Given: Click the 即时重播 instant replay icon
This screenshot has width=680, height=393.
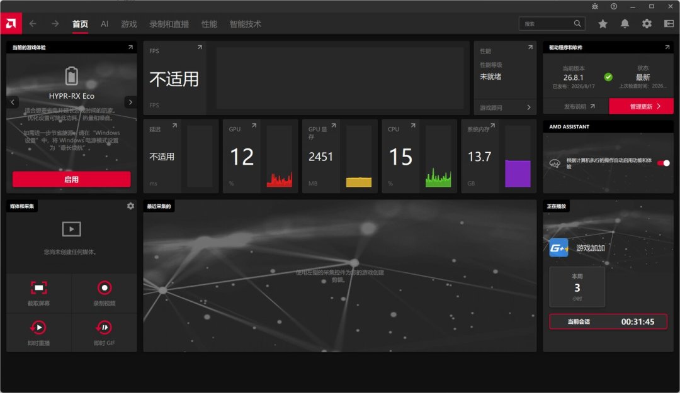Looking at the screenshot, I should click(38, 328).
